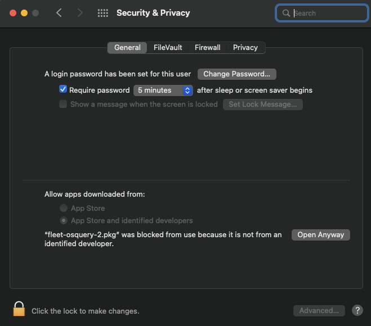Click the Set Lock Message button
This screenshot has height=326, width=371.
263,104
